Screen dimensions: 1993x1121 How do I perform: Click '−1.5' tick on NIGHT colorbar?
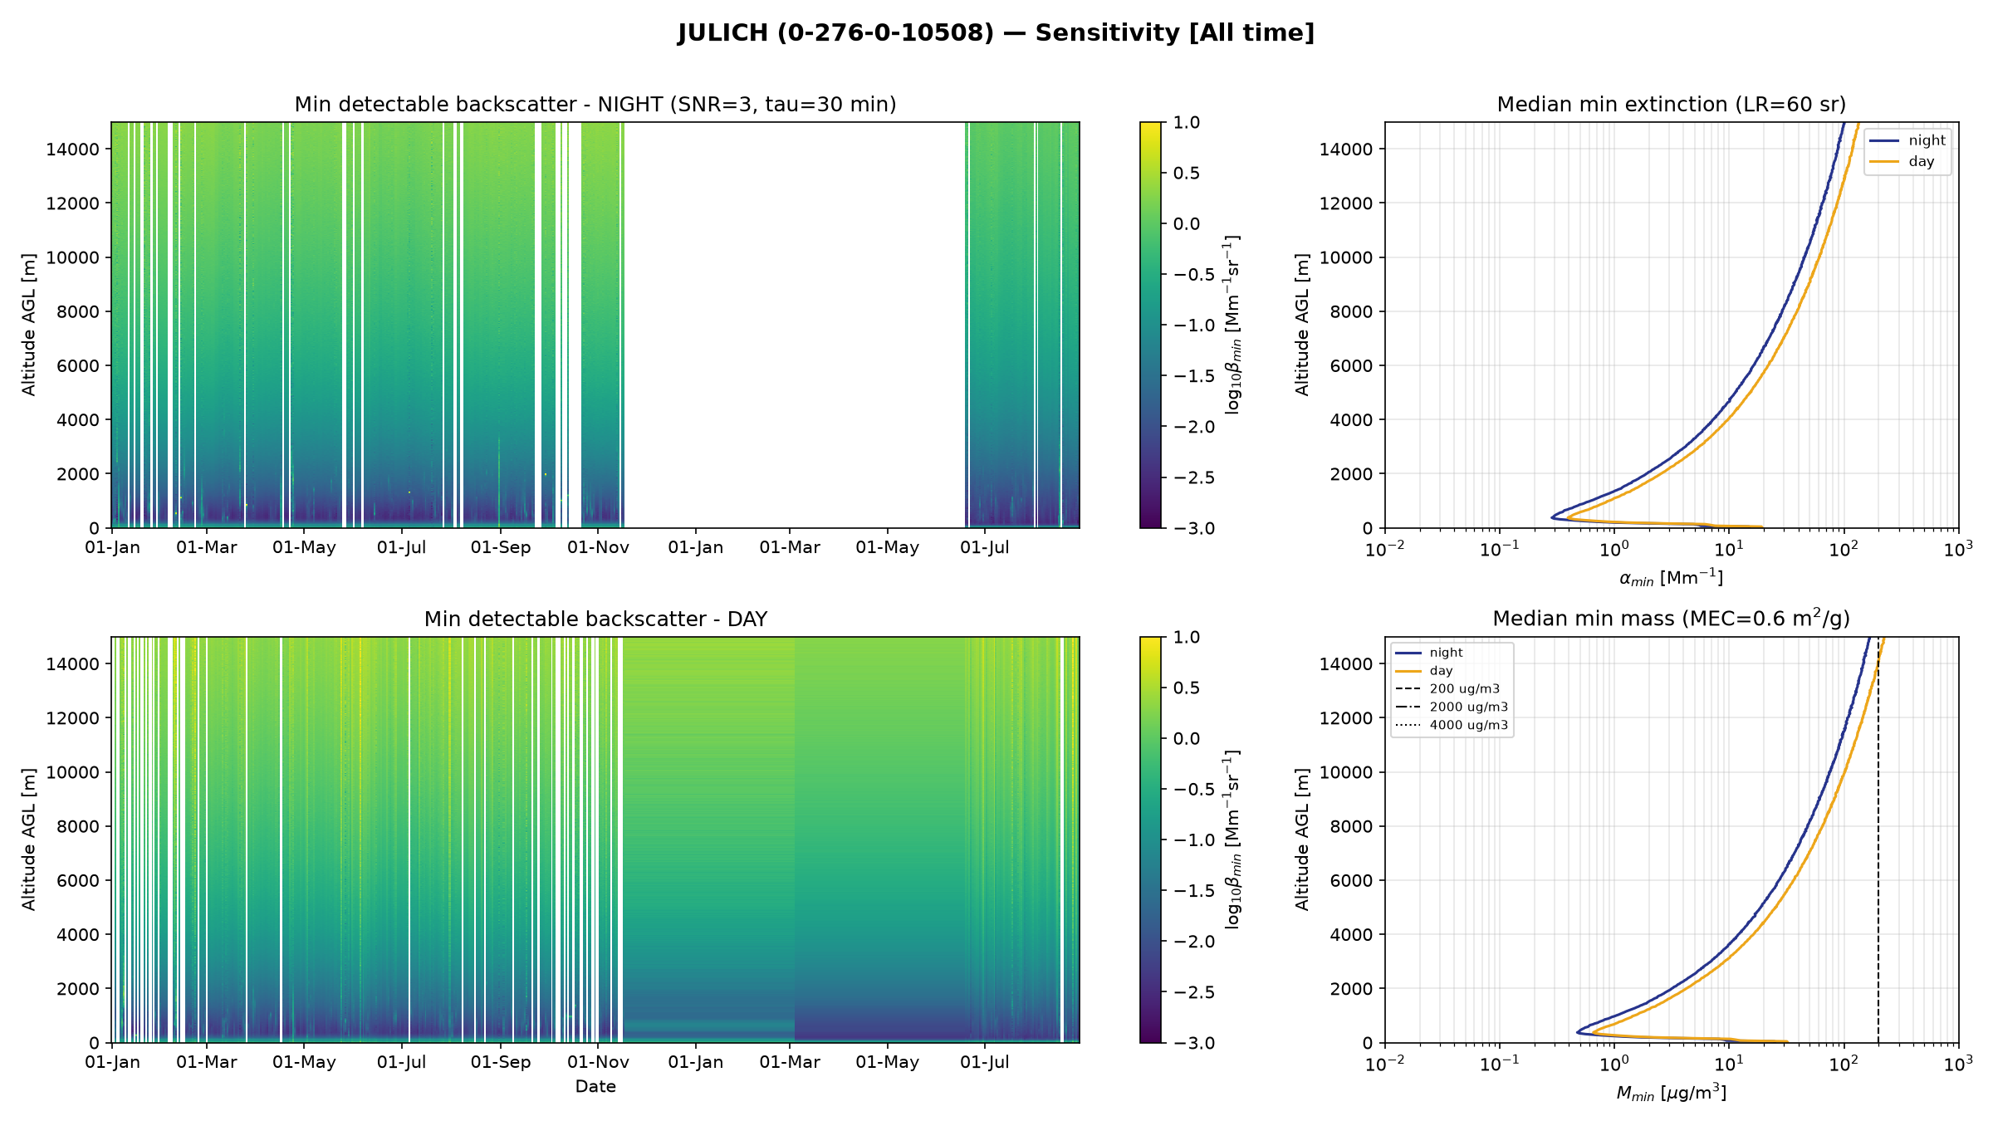(x=1194, y=376)
